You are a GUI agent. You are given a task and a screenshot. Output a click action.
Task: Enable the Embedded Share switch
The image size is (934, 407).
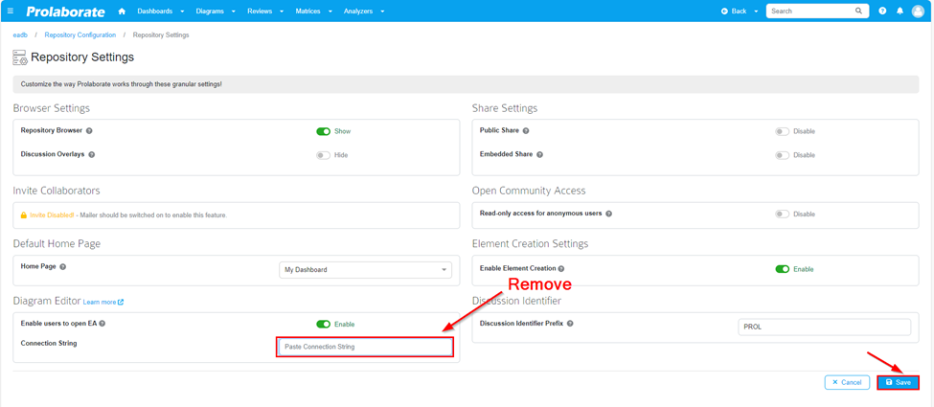pos(782,155)
